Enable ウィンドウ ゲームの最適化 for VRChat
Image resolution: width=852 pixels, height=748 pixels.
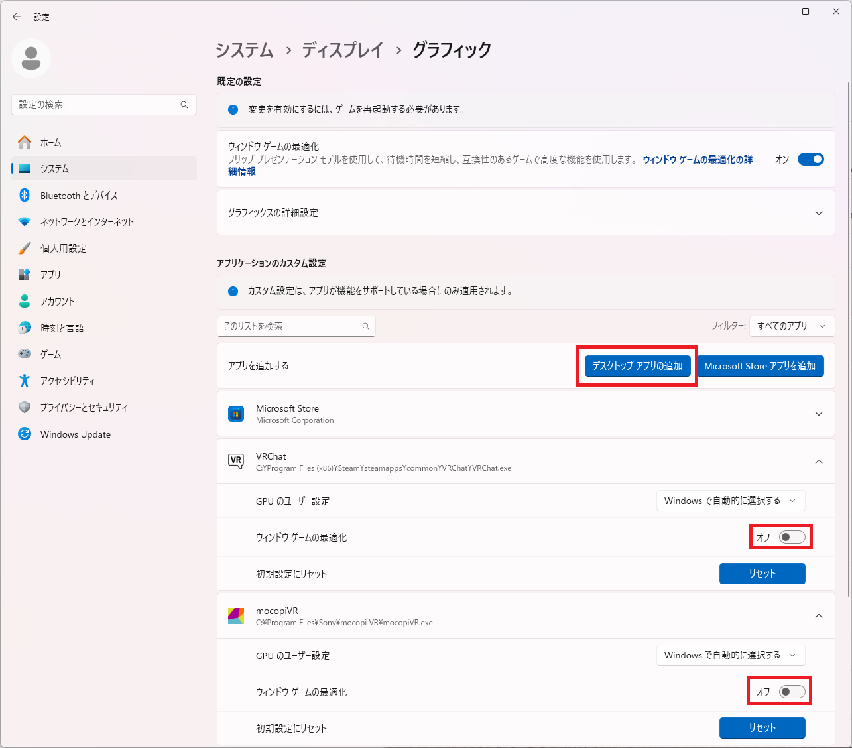[x=792, y=537]
